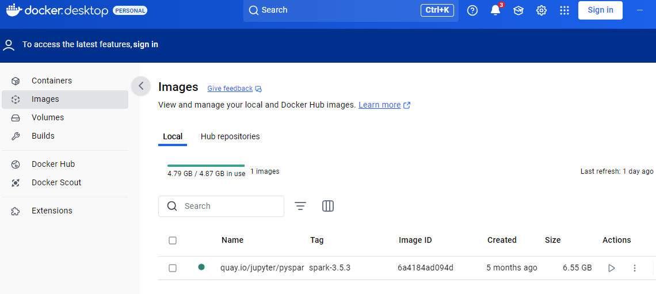Collapse the sidebar with chevron button
The image size is (656, 294).
point(141,86)
